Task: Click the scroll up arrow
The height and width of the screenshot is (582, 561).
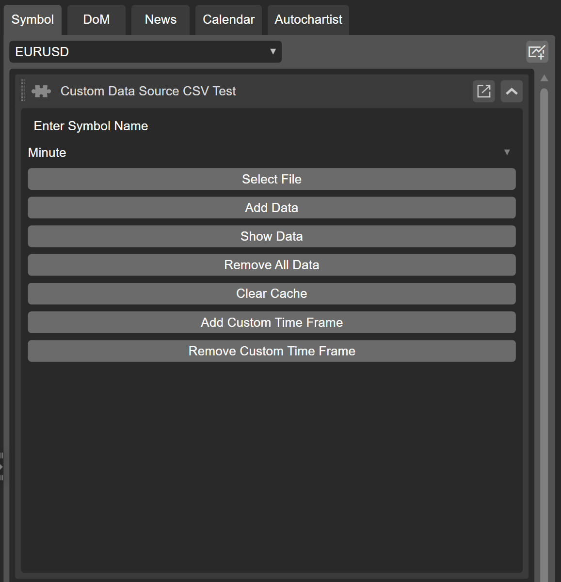Action: (544, 78)
